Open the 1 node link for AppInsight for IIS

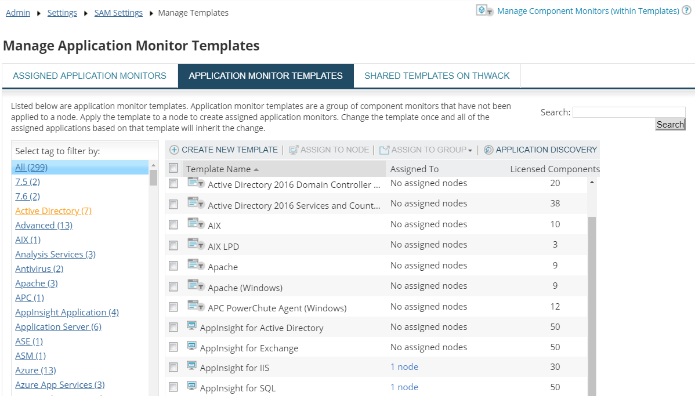click(x=404, y=366)
